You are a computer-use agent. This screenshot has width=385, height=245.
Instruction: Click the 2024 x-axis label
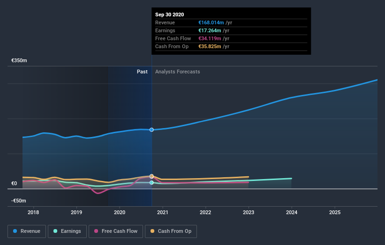tap(292, 212)
